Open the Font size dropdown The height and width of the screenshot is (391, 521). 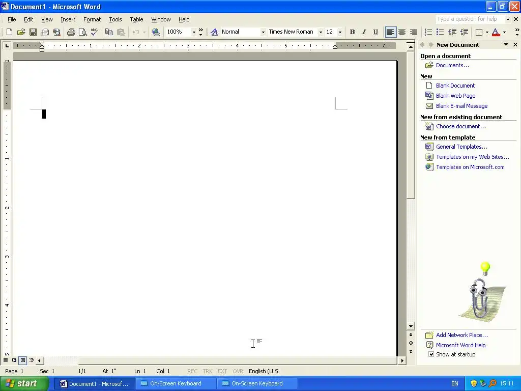[339, 32]
